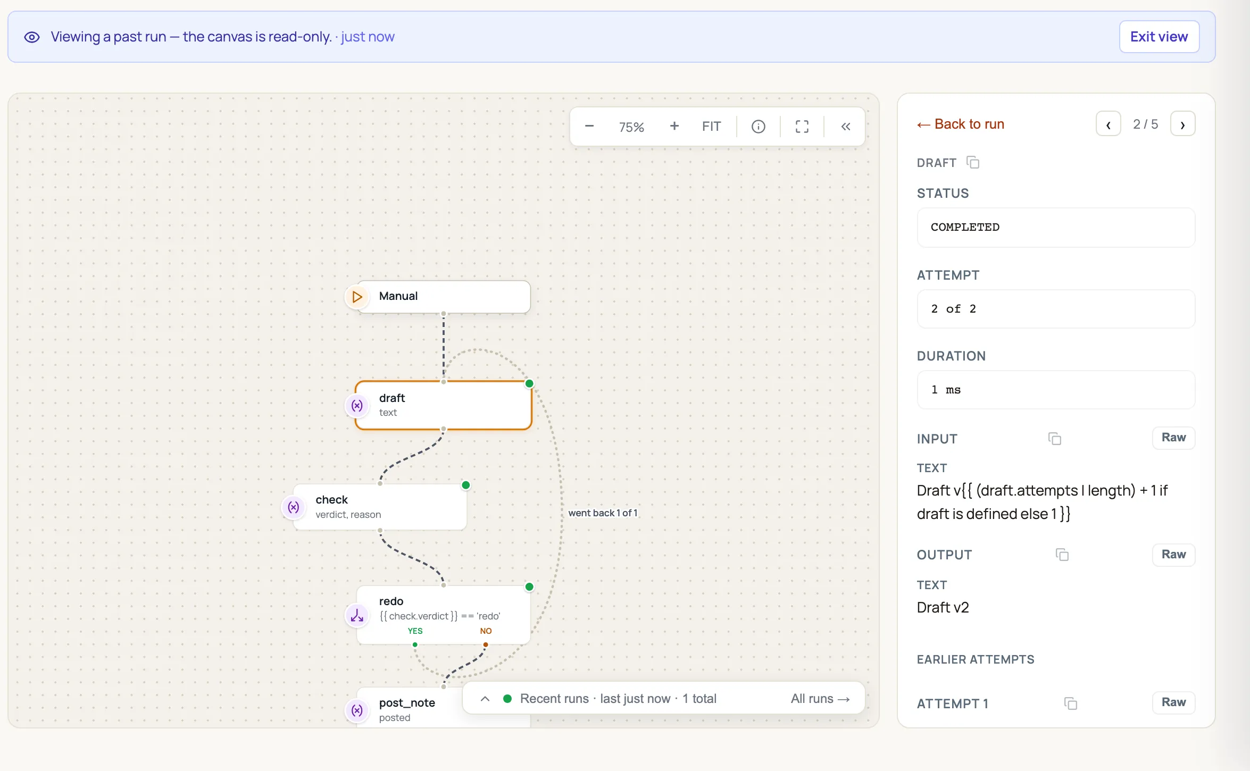Open the canvas info icon
The height and width of the screenshot is (771, 1250).
pos(758,127)
